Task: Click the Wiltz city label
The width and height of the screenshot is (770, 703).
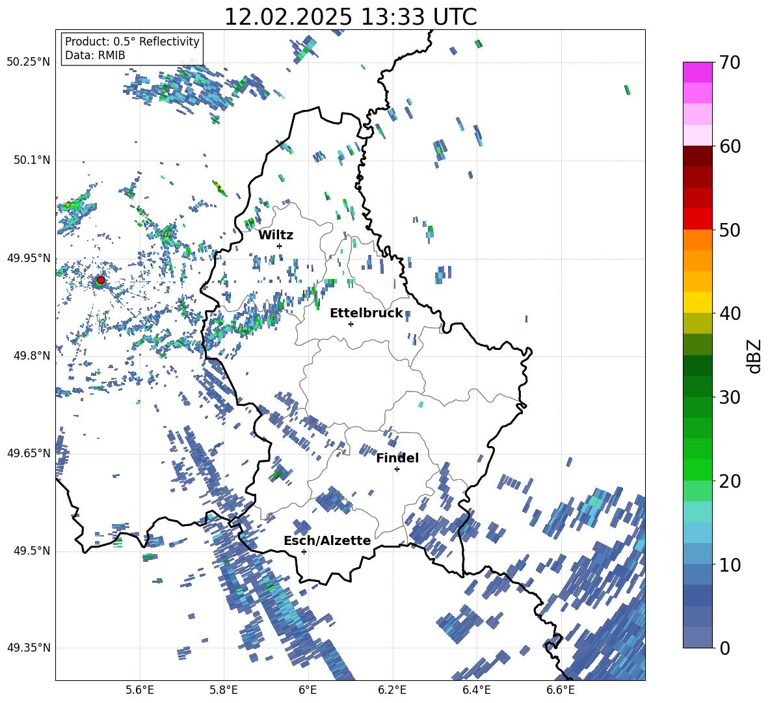Action: click(276, 235)
